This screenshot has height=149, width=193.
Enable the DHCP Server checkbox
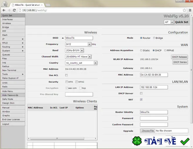(141, 93)
